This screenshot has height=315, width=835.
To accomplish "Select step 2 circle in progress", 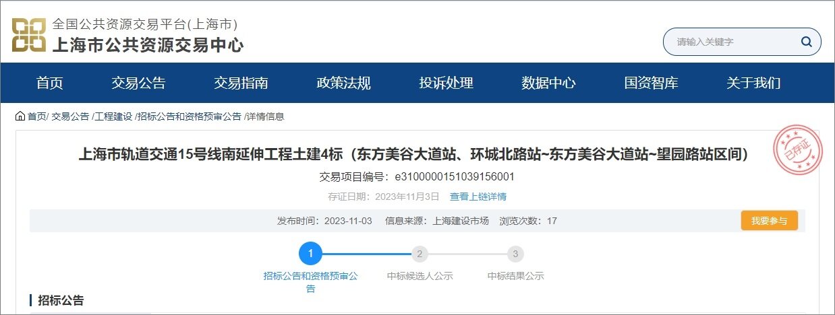I will click(x=420, y=254).
